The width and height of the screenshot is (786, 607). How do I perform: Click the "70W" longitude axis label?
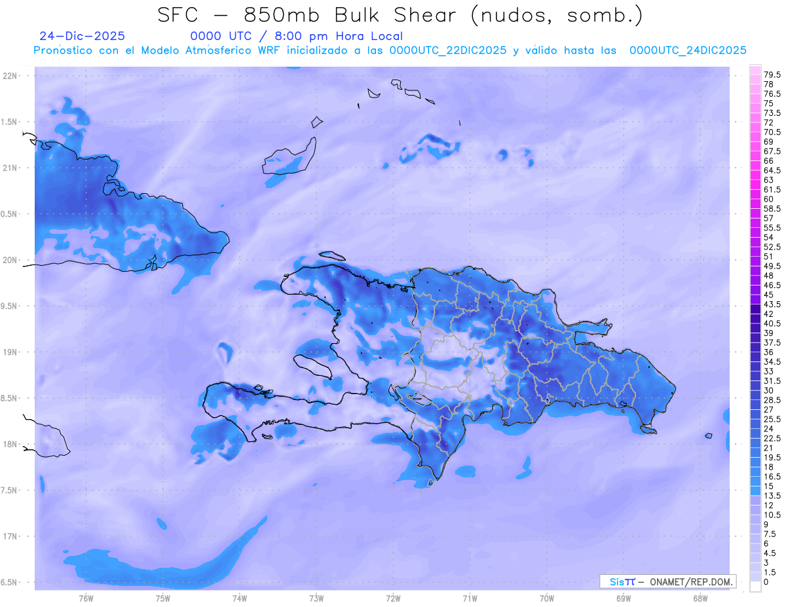(547, 598)
